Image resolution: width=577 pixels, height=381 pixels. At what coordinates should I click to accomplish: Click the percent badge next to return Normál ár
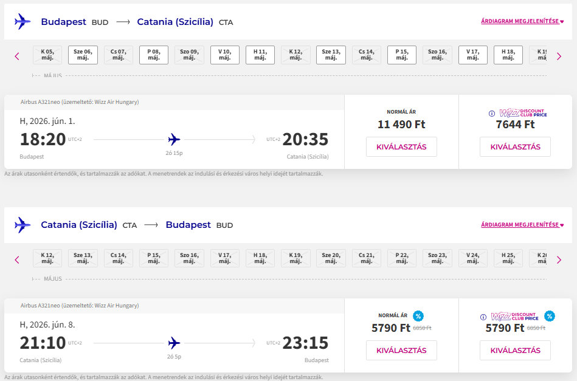pos(418,316)
